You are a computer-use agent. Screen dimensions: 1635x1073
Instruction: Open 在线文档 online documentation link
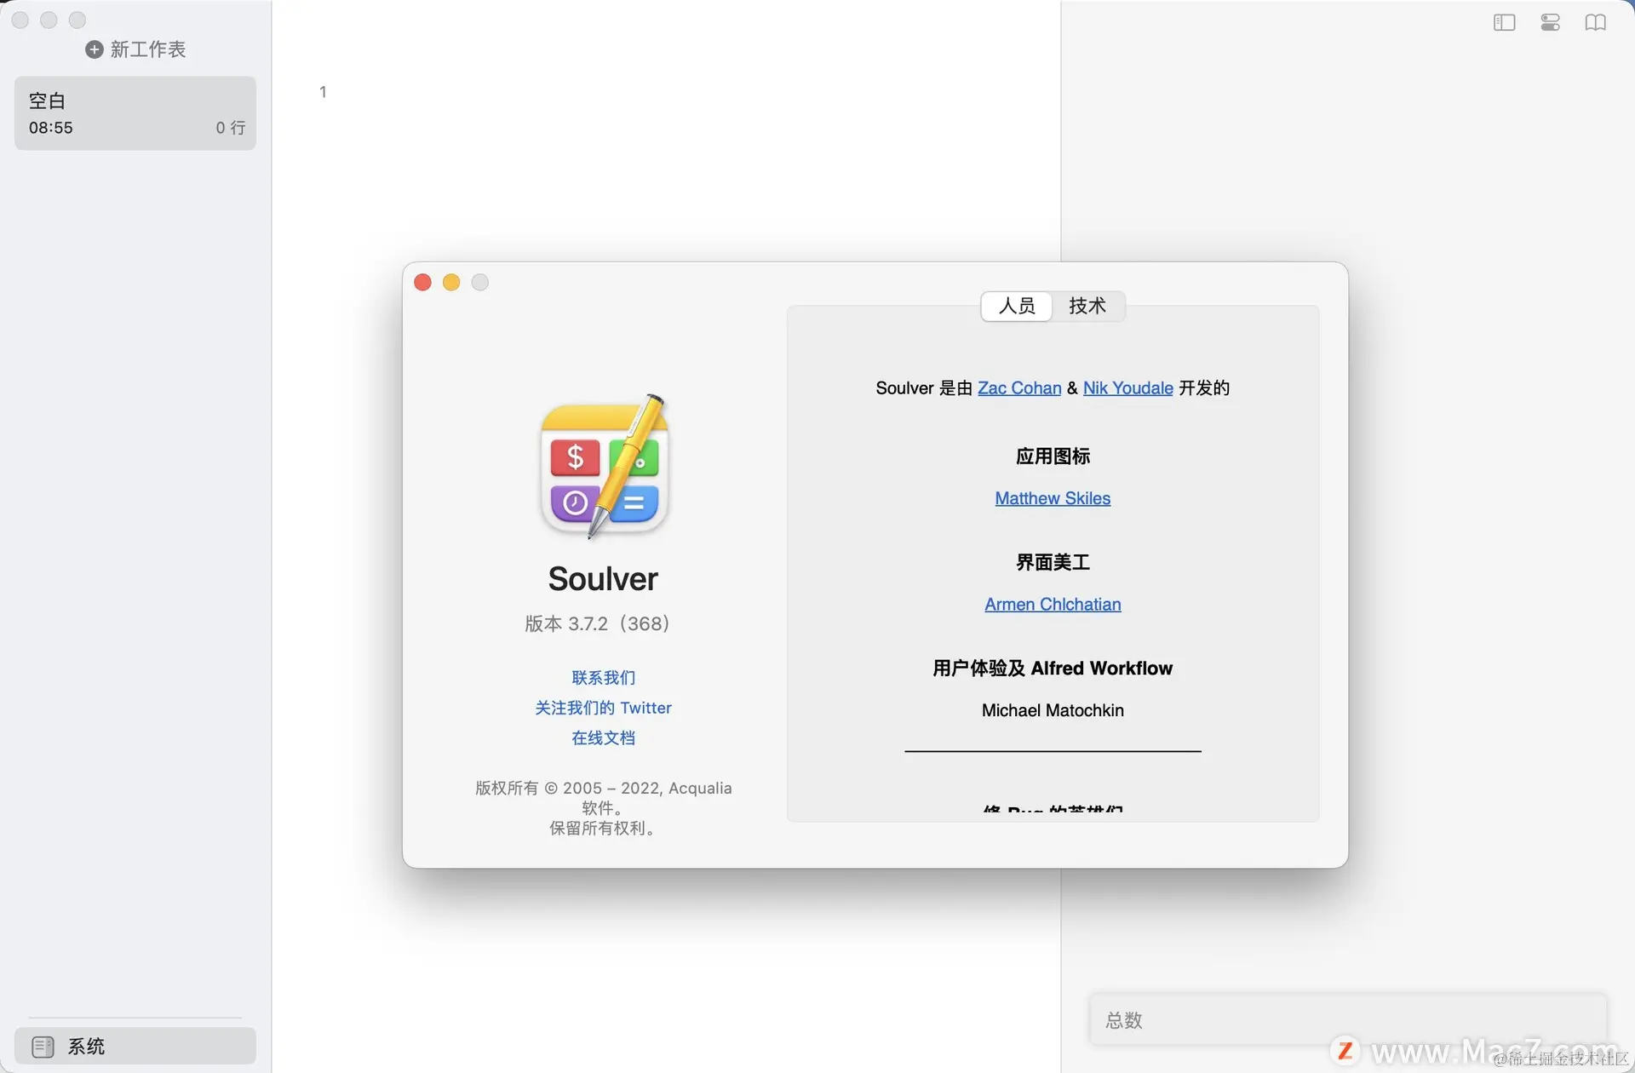[603, 738]
